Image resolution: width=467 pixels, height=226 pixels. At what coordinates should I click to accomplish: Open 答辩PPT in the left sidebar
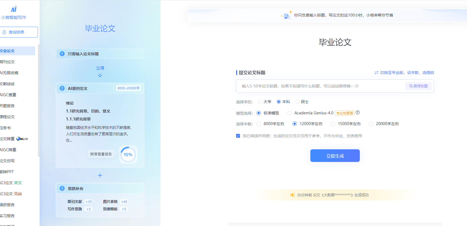7,172
